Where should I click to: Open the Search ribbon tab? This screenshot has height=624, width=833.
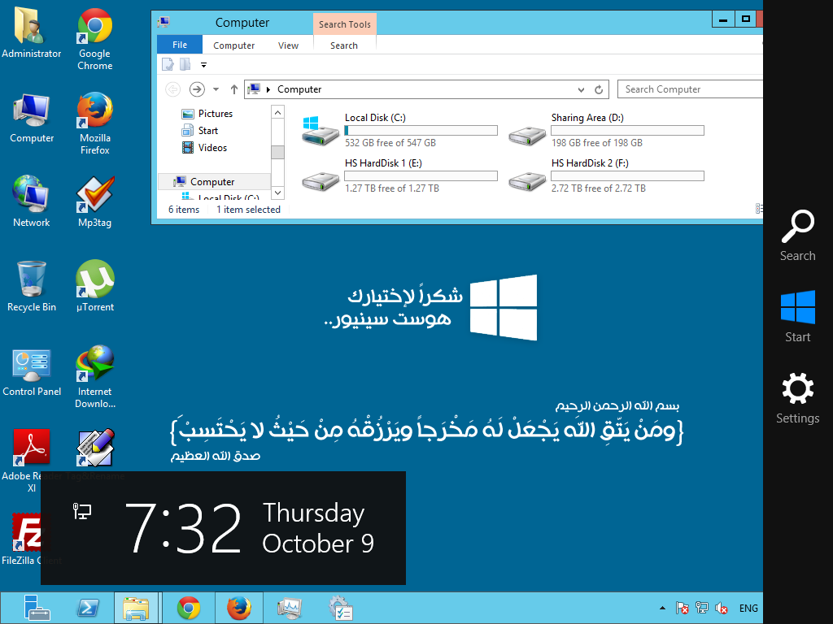click(x=344, y=45)
